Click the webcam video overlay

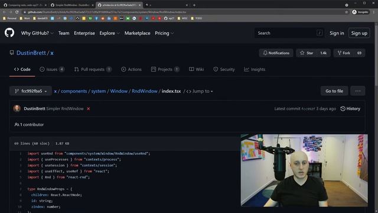[304, 170]
